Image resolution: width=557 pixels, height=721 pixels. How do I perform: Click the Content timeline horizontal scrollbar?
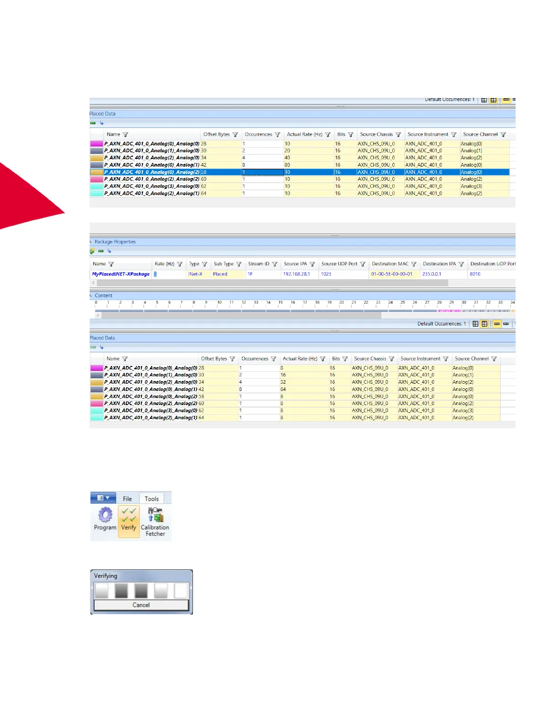tap(242, 315)
